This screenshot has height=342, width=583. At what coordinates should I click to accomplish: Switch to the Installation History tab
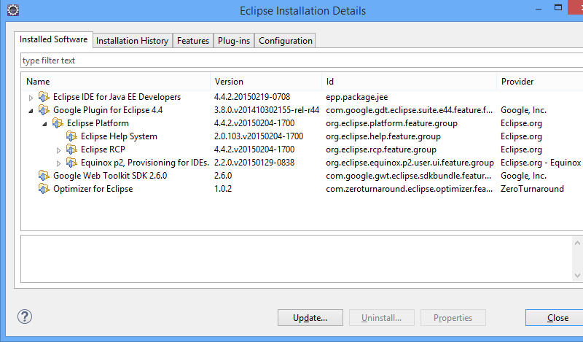click(132, 41)
